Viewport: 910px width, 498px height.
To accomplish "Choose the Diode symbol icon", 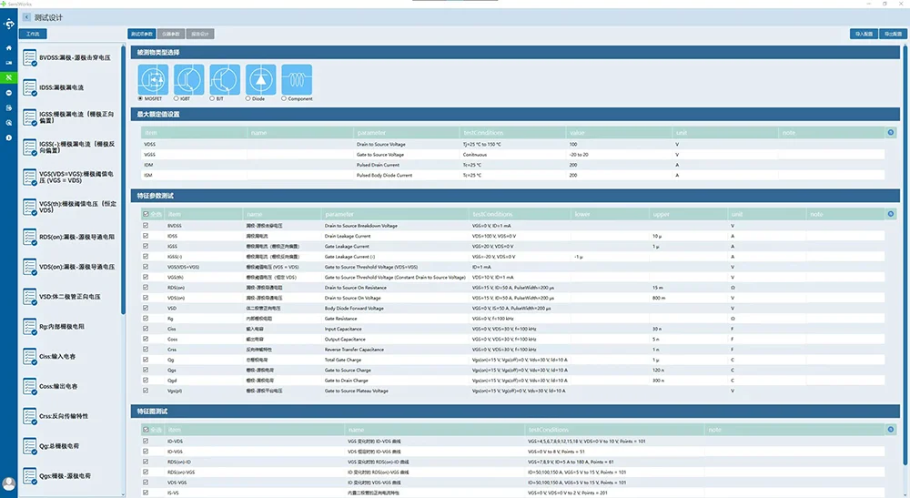I will click(x=260, y=79).
